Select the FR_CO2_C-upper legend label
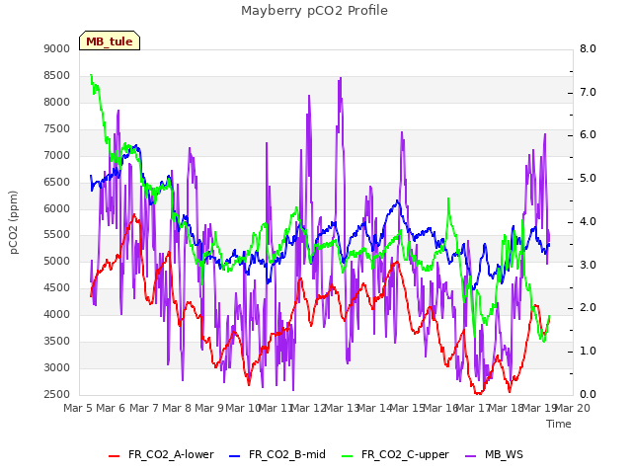 (x=405, y=454)
